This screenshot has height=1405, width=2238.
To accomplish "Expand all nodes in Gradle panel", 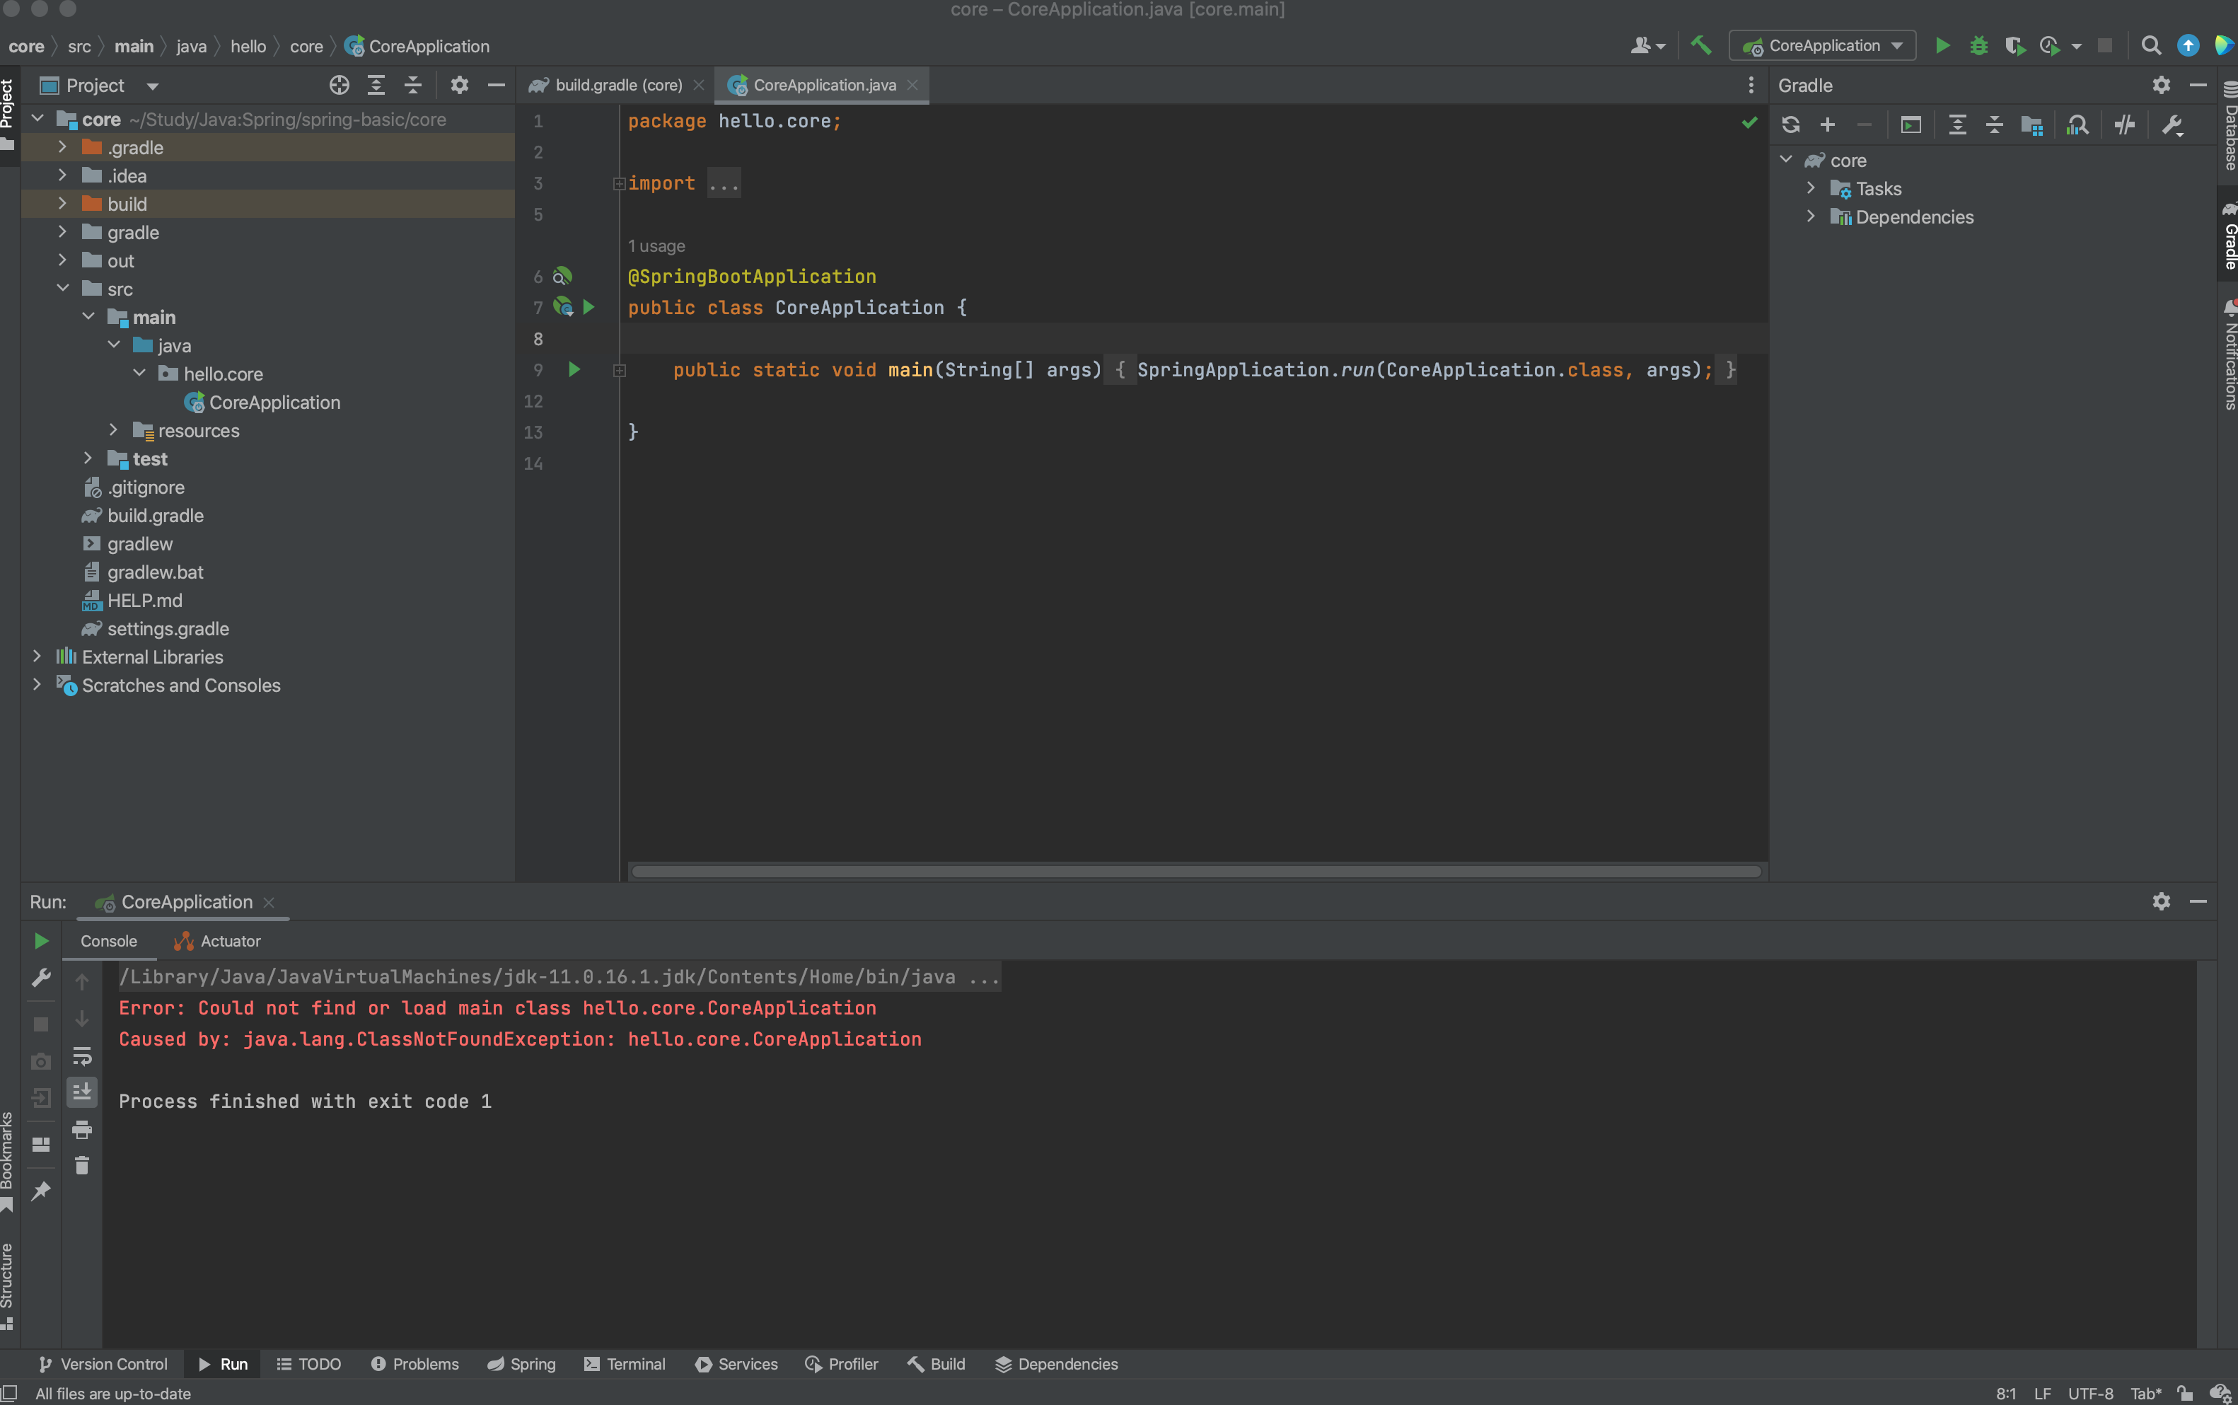I will [1957, 125].
